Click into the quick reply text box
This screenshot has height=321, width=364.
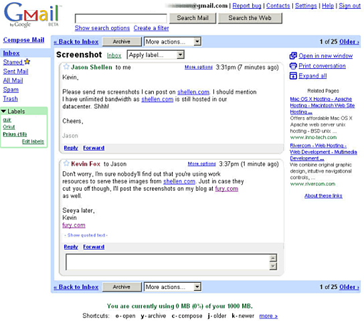[x=167, y=262]
